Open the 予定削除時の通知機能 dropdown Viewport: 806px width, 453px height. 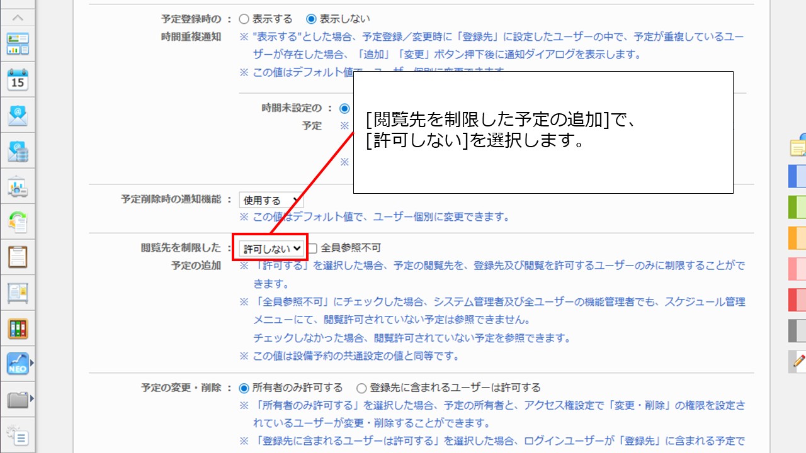click(271, 200)
